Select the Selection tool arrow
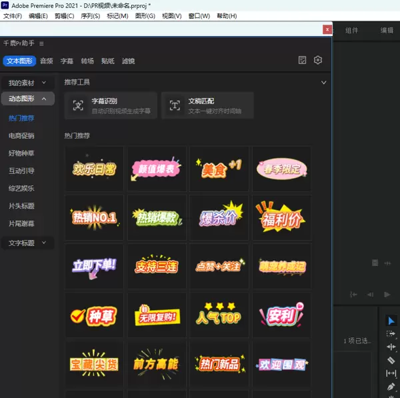This screenshot has width=400, height=398. pos(391,321)
